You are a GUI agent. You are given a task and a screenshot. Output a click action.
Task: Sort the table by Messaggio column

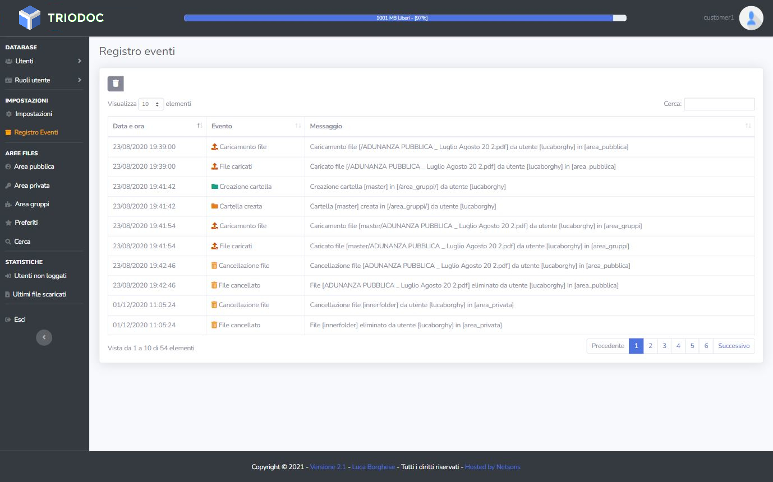[x=530, y=126]
